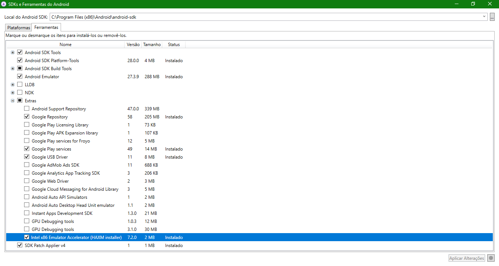Image resolution: width=499 pixels, height=266 pixels.
Task: Check Android Auto API Simulators checkbox
Action: pyautogui.click(x=27, y=197)
